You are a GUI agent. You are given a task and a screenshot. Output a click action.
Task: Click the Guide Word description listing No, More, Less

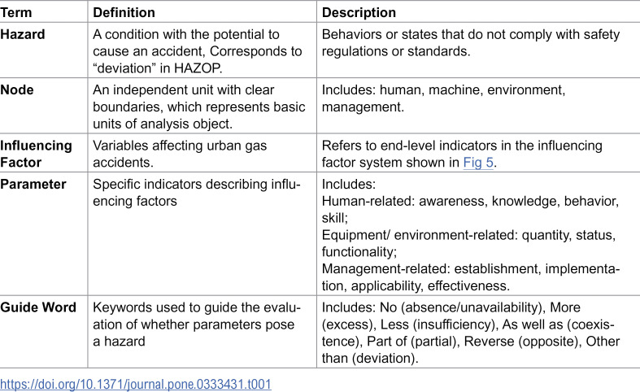pyautogui.click(x=471, y=333)
